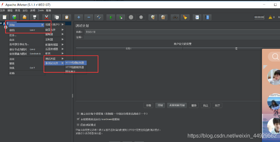The image size is (280, 142).
Task: Click the 名称 column header in variables table
Action: [129, 48]
